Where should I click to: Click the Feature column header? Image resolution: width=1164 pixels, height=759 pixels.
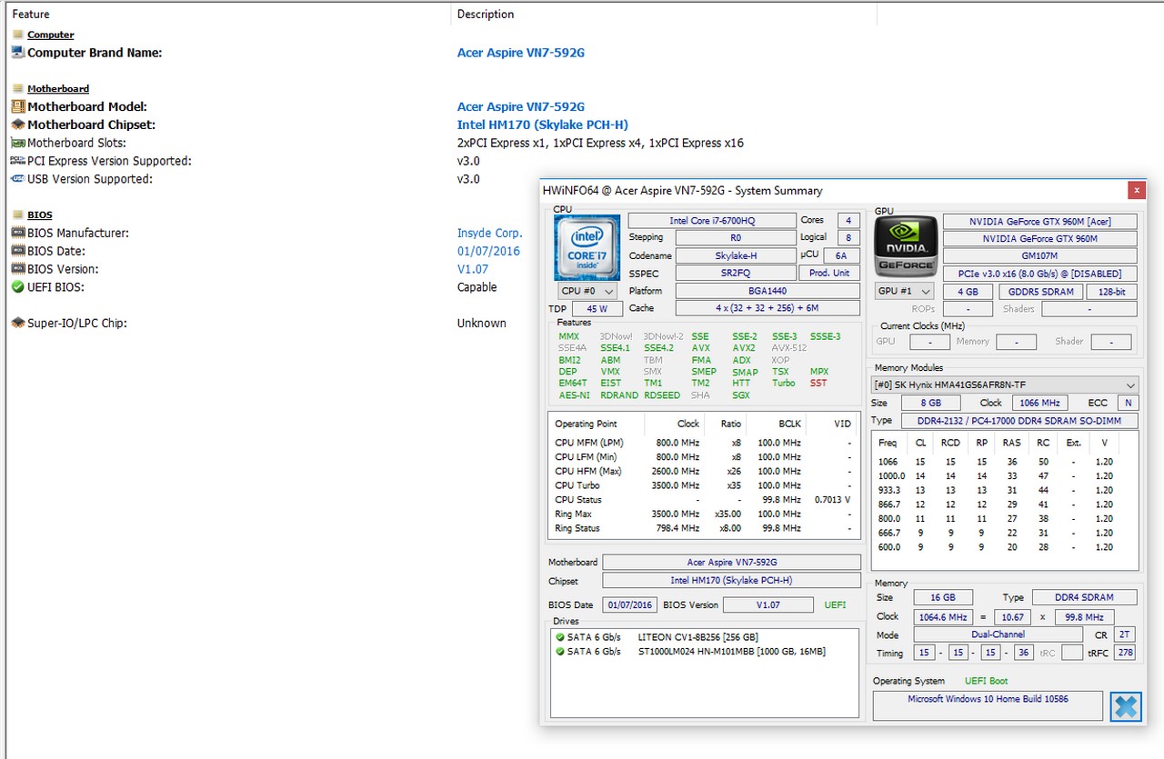tap(32, 15)
